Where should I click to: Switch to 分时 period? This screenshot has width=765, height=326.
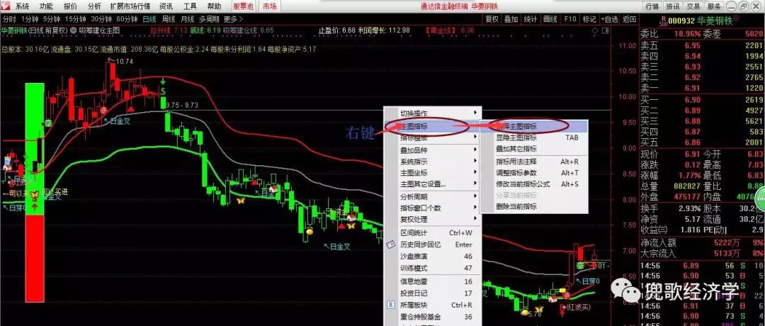point(10,19)
